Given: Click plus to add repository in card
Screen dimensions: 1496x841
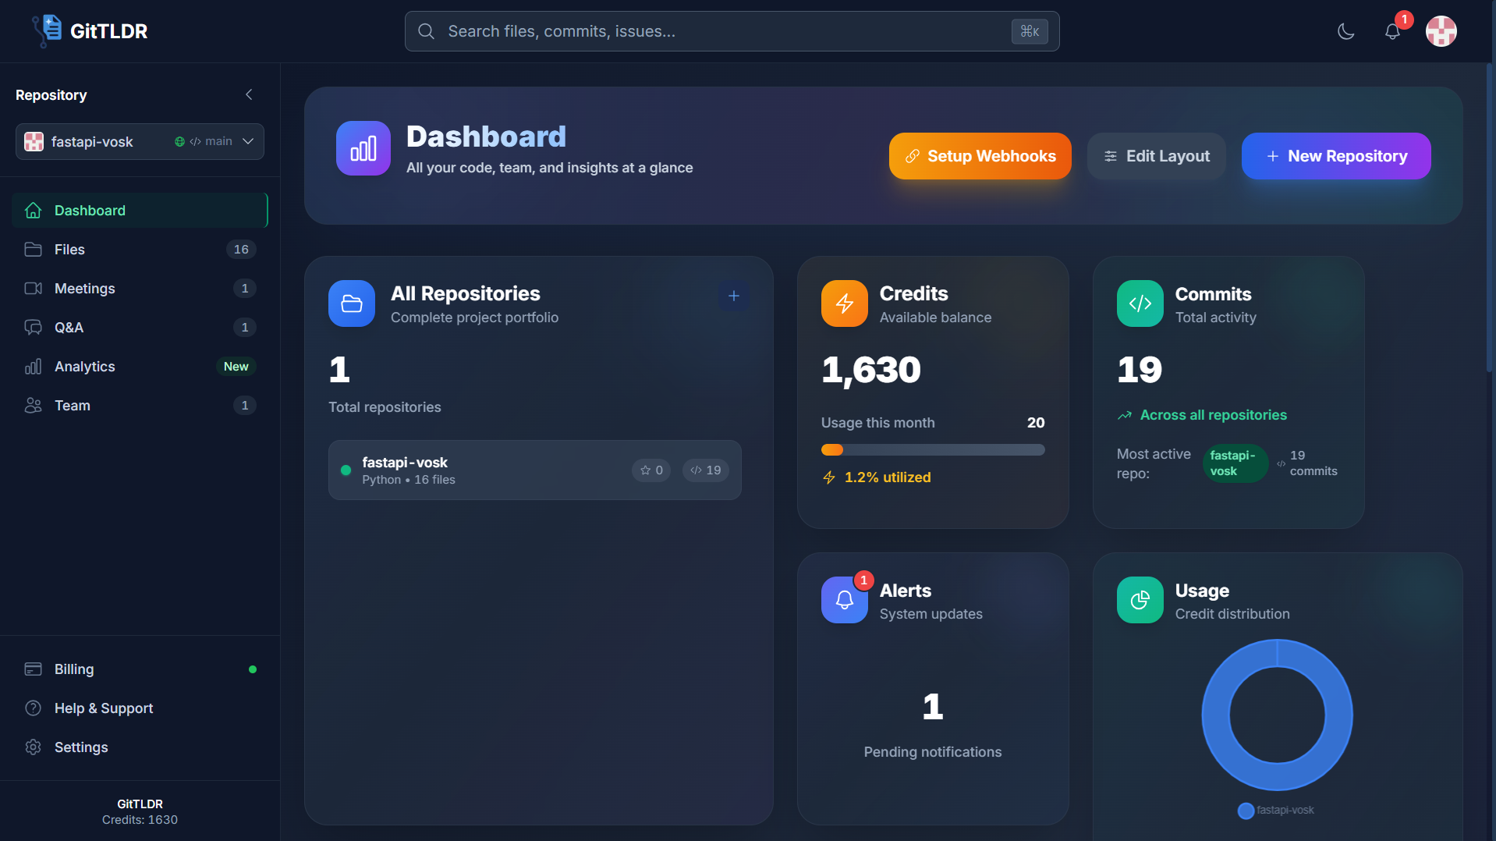Looking at the screenshot, I should [x=733, y=296].
